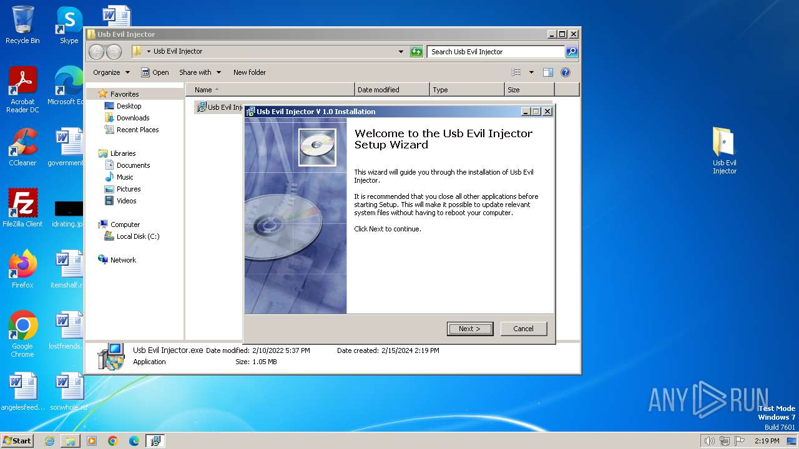799x449 pixels.
Task: Open the Start menu
Action: coord(17,440)
